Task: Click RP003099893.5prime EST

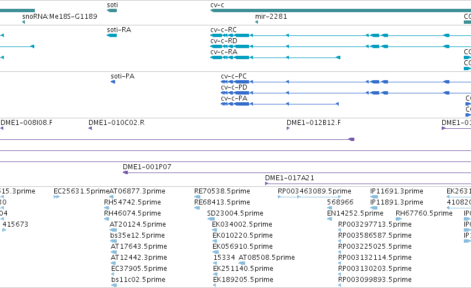Action: click(340, 285)
